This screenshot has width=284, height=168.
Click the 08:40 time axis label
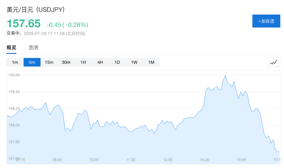(57, 160)
